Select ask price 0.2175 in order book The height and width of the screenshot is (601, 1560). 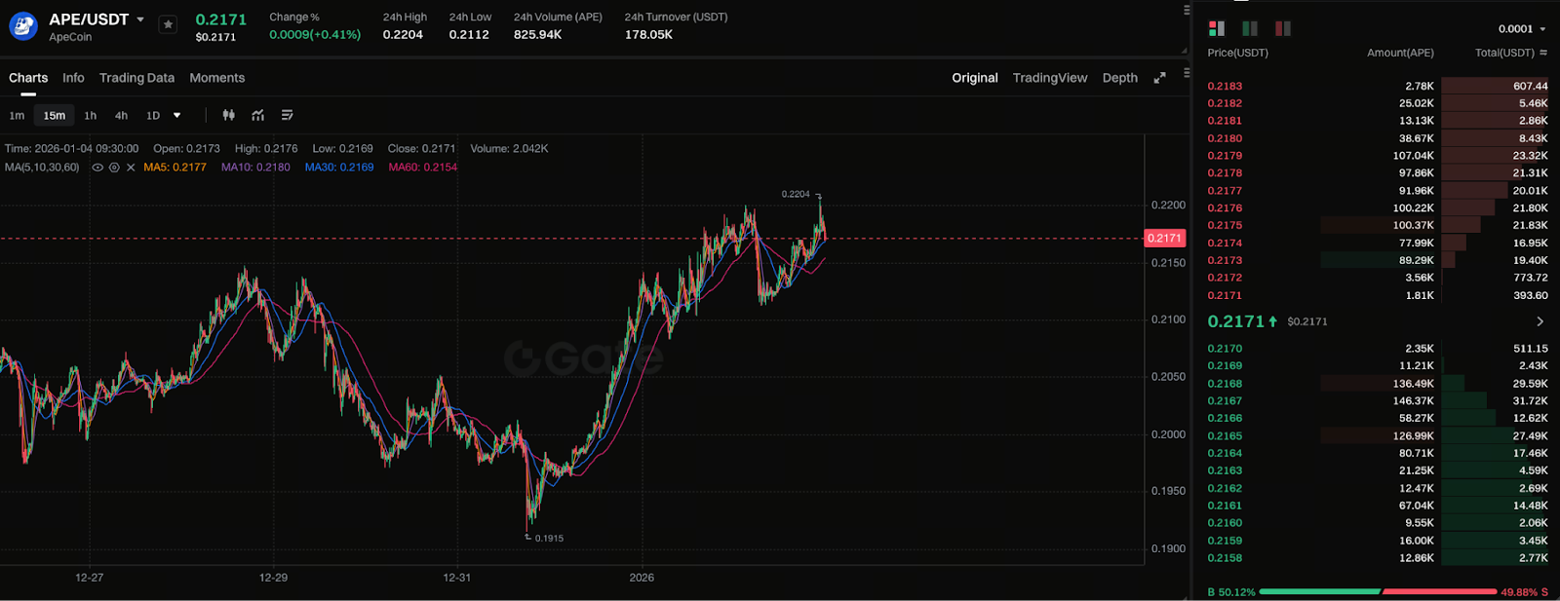(1225, 225)
